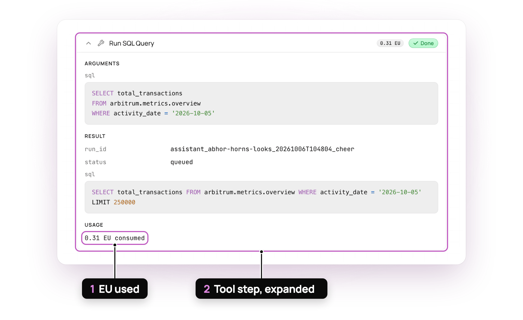Click the green Done status badge
The image size is (523, 320).
pos(423,43)
